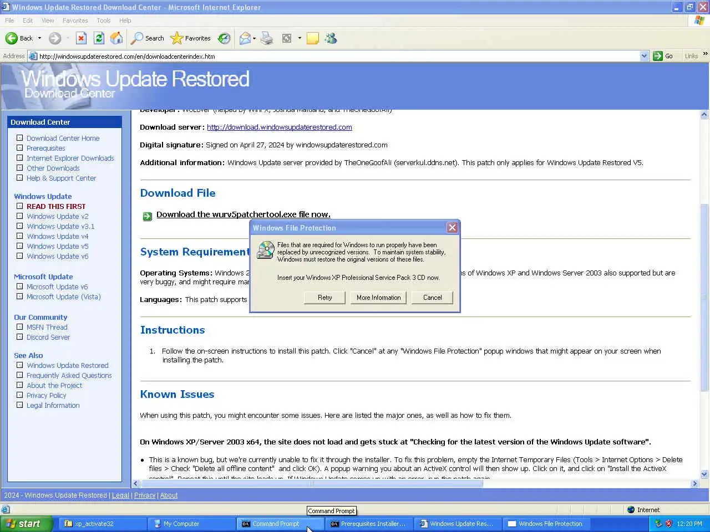Cancel the Windows File Protection dialog
The height and width of the screenshot is (532, 710).
(x=432, y=298)
